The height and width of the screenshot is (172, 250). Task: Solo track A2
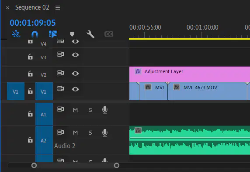point(90,132)
